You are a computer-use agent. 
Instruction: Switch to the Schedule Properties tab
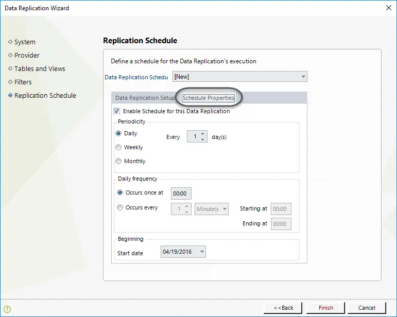209,98
